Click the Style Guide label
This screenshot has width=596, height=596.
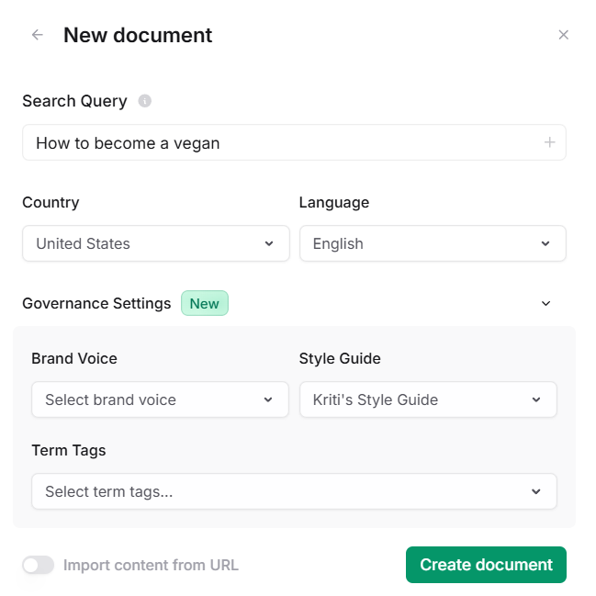[340, 358]
